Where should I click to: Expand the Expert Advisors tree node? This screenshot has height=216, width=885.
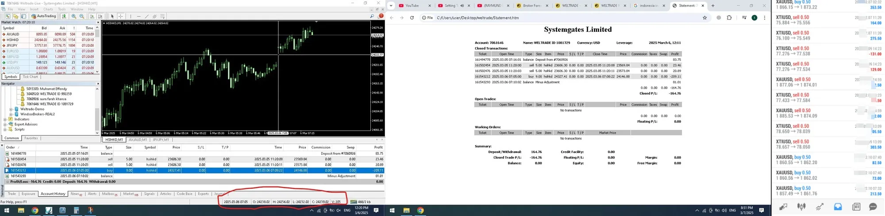5,124
